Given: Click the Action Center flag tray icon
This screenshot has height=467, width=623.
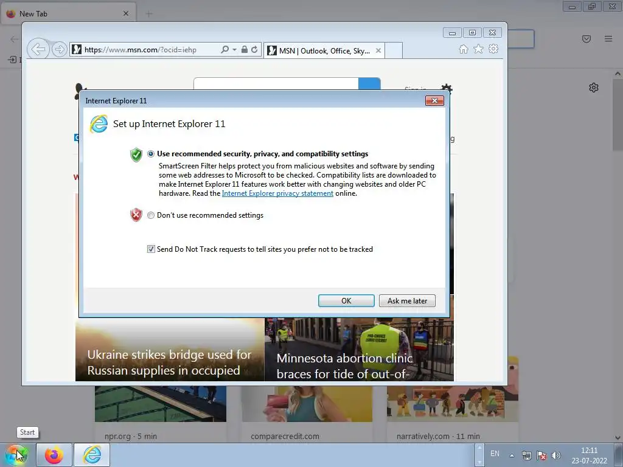Looking at the screenshot, I should point(541,455).
